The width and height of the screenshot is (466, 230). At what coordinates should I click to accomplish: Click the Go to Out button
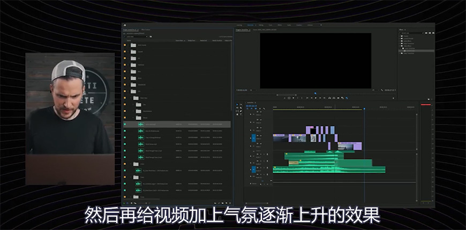324,98
